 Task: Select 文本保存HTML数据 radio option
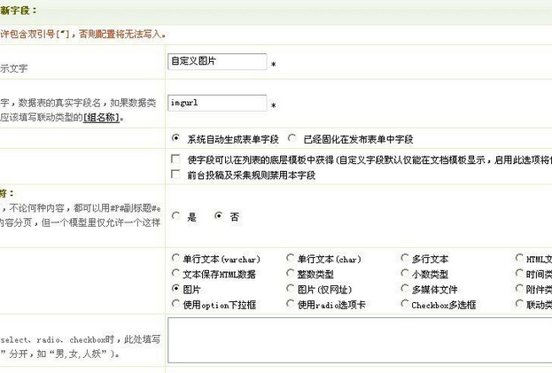[x=175, y=274]
